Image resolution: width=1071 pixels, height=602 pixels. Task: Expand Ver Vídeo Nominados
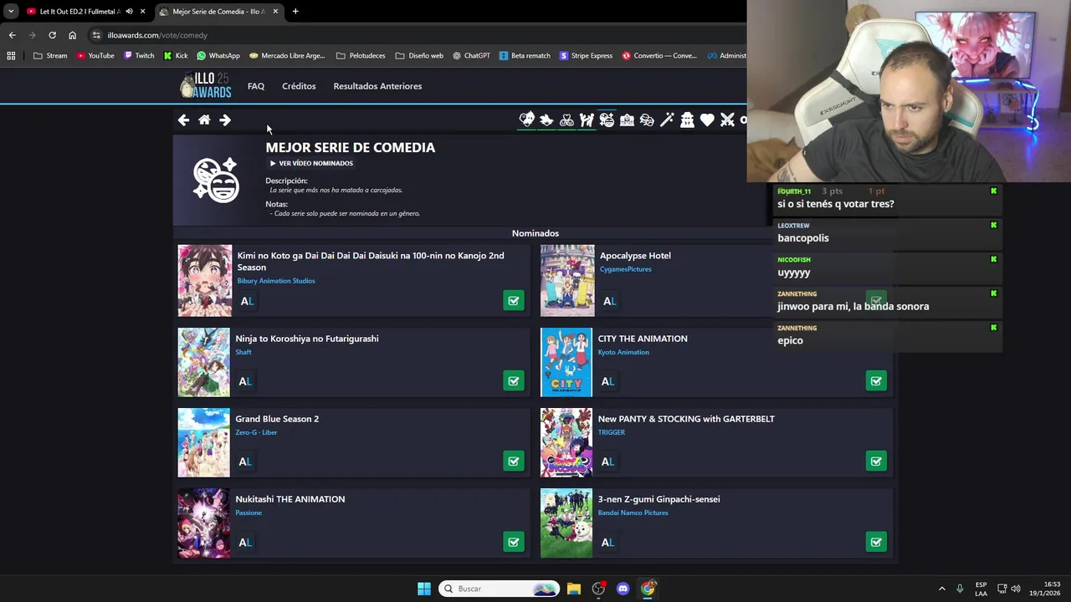click(311, 163)
